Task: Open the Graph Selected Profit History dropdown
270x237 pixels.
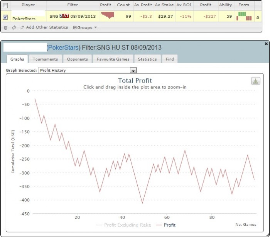Action: (x=87, y=70)
